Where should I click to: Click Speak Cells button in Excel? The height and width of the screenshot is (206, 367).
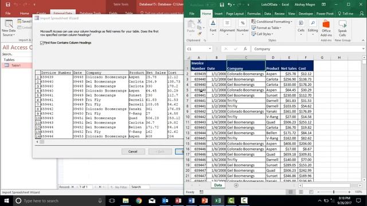pyautogui.click(x=342, y=28)
